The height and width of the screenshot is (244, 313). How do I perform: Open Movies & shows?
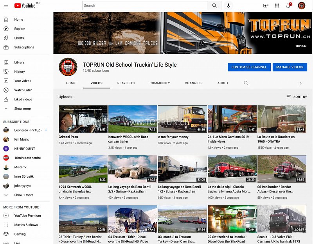(25, 225)
